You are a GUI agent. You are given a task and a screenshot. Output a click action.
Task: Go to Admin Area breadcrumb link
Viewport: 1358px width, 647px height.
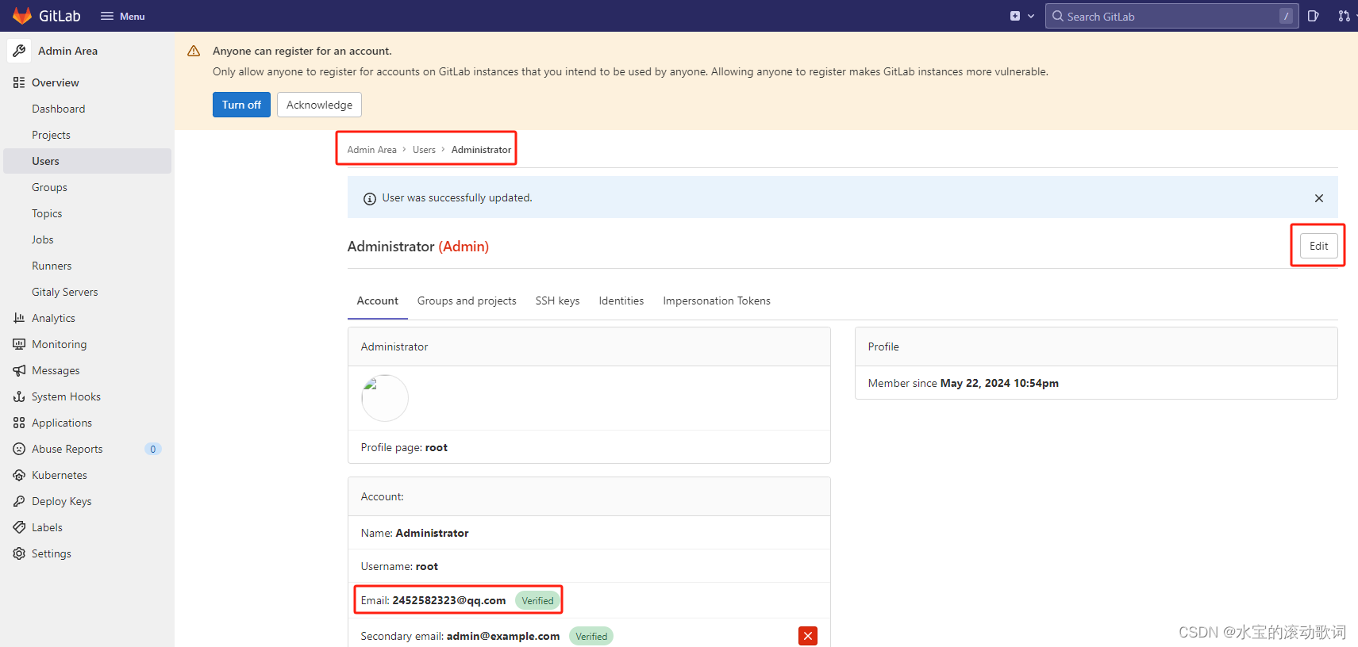click(371, 150)
